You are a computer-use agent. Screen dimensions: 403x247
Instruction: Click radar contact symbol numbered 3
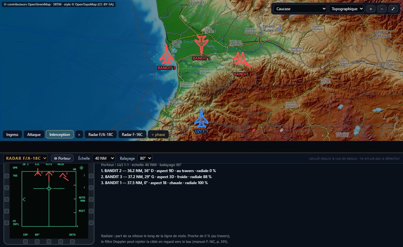pyautogui.click(x=49, y=176)
